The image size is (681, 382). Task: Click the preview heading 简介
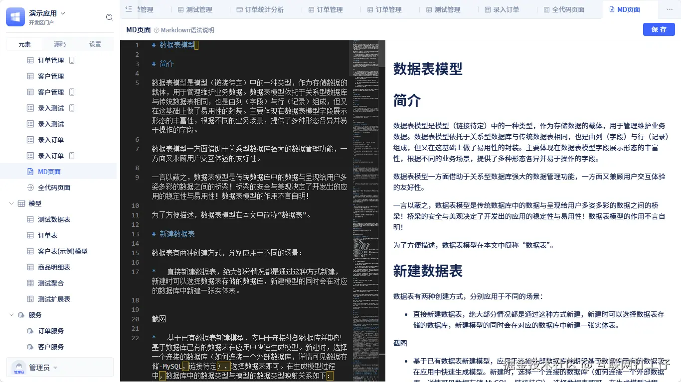point(407,100)
